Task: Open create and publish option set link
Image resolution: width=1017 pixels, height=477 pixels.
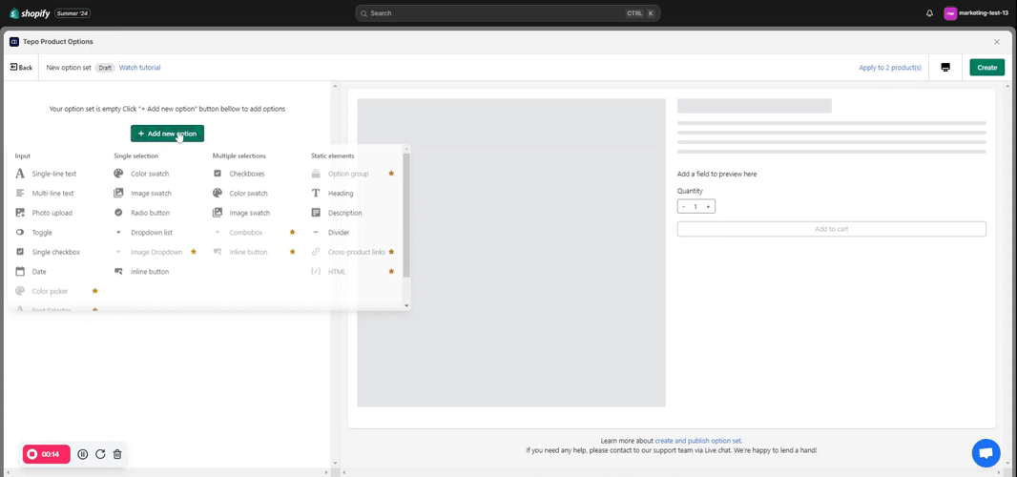Action: [x=698, y=441]
